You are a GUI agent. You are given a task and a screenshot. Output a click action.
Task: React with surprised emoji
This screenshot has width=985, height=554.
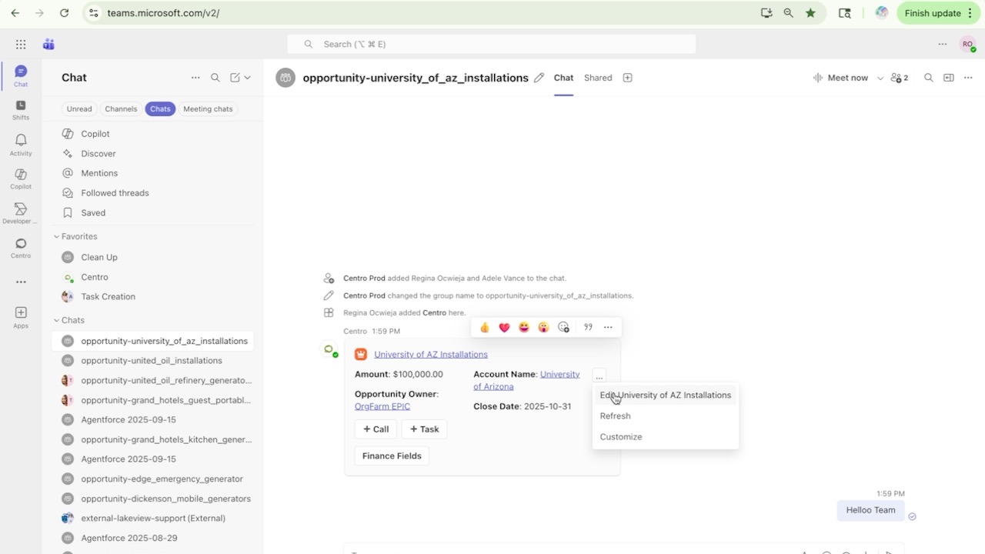pos(543,327)
